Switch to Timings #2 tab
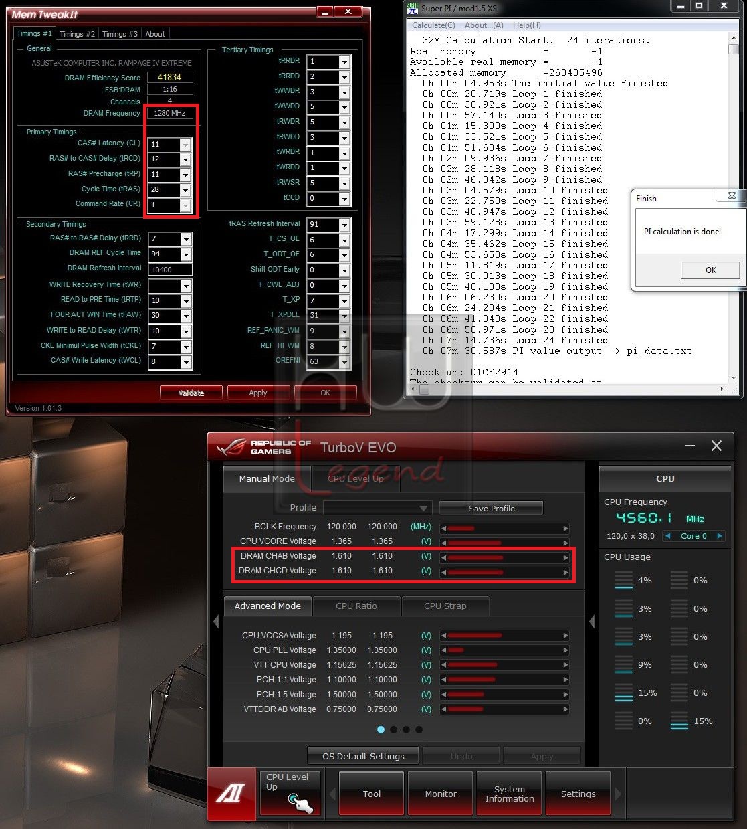The image size is (747, 829). pyautogui.click(x=77, y=34)
